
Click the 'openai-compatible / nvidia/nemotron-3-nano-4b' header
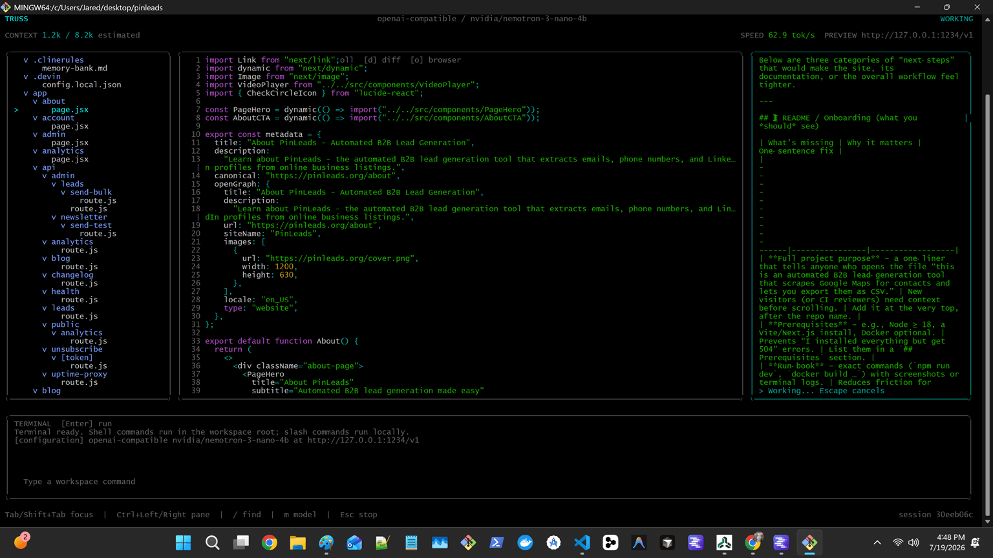click(482, 19)
